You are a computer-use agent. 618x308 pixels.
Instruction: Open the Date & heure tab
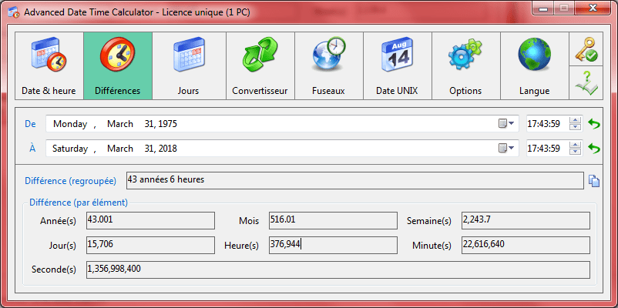point(49,65)
